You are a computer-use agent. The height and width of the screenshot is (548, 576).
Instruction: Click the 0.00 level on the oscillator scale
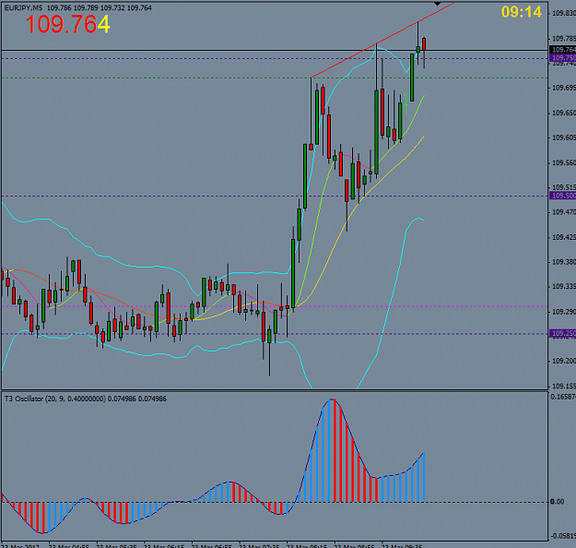[x=557, y=502]
